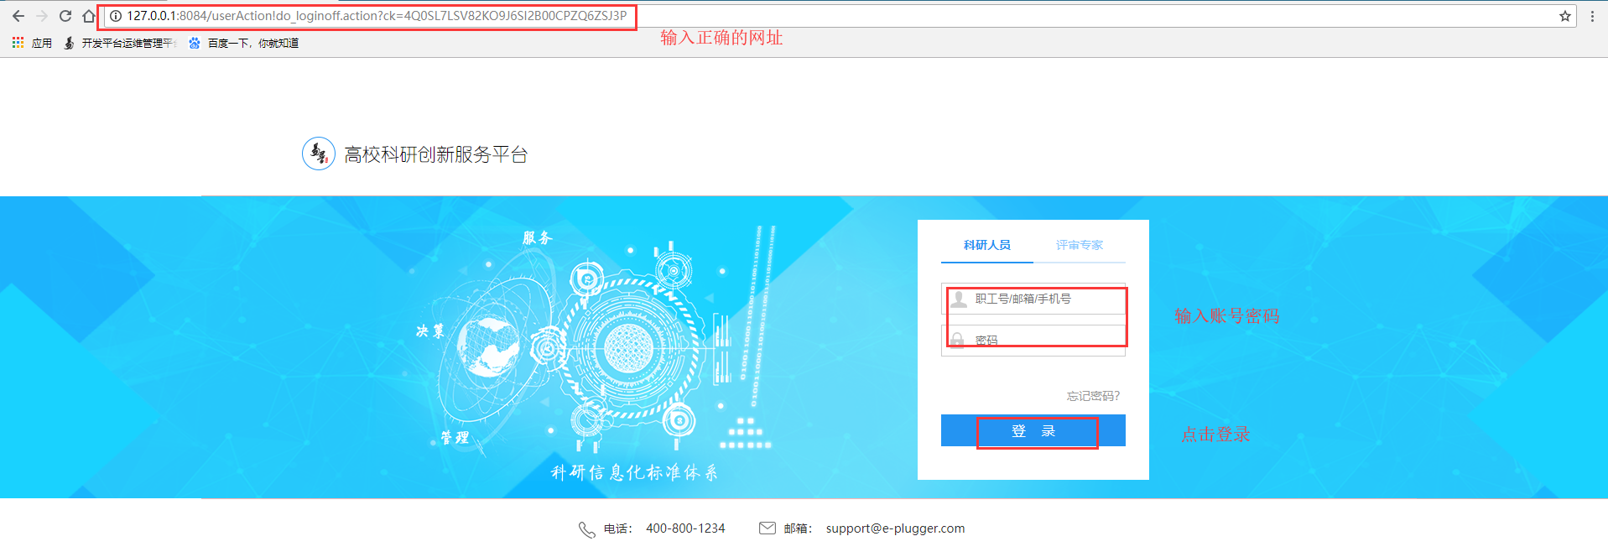
Task: Click the browser forward arrow
Action: click(x=42, y=16)
